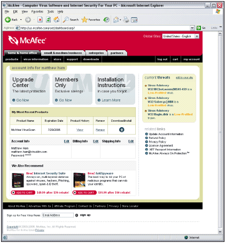Click the red Stop icon in toolbar
The height and width of the screenshot is (243, 225).
click(x=40, y=20)
